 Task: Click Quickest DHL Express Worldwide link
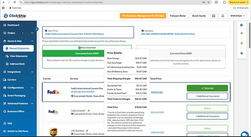168,34
